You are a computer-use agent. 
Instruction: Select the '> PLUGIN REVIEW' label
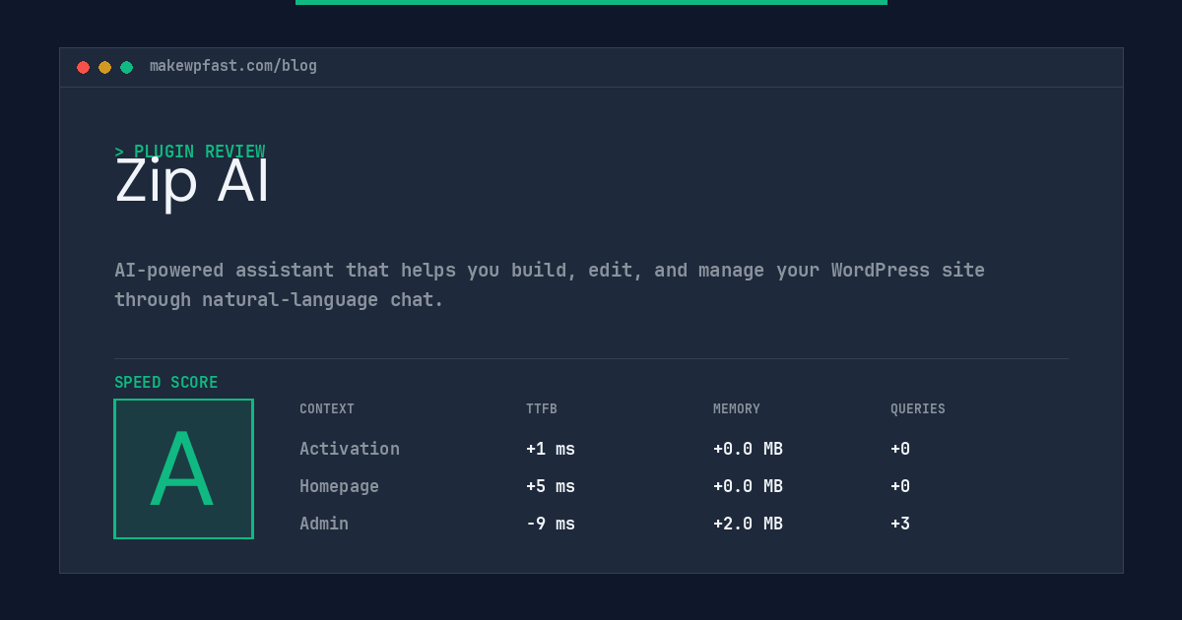pos(190,152)
